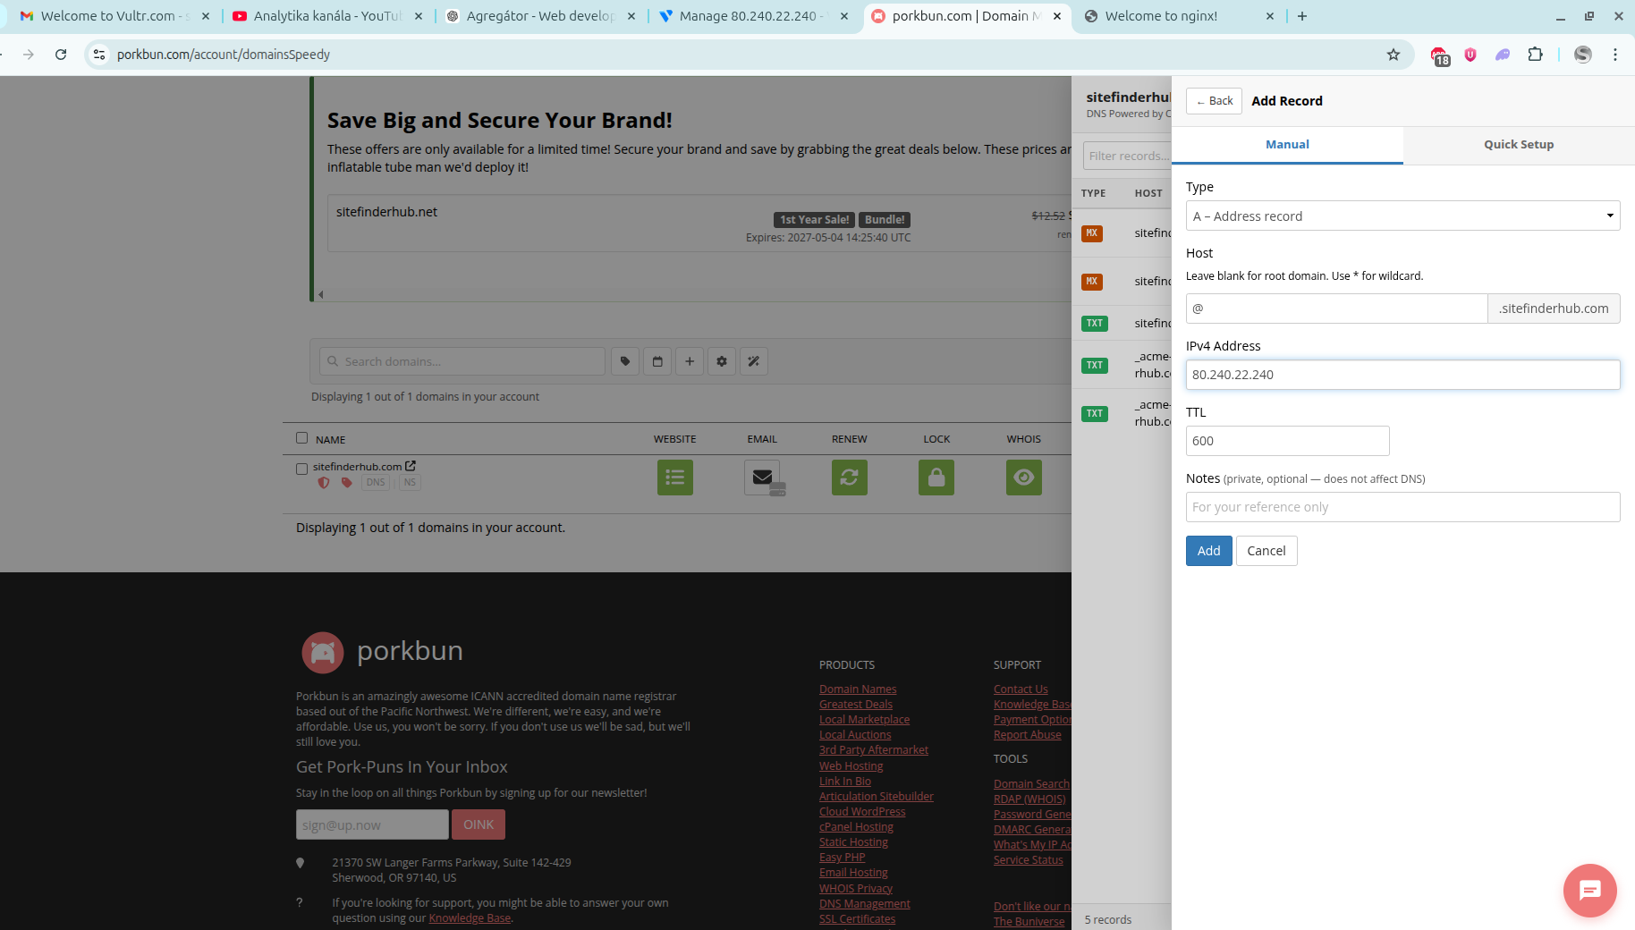1635x930 pixels.
Task: Click the email envelope icon for sitefinderhub.com
Action: pyautogui.click(x=763, y=478)
